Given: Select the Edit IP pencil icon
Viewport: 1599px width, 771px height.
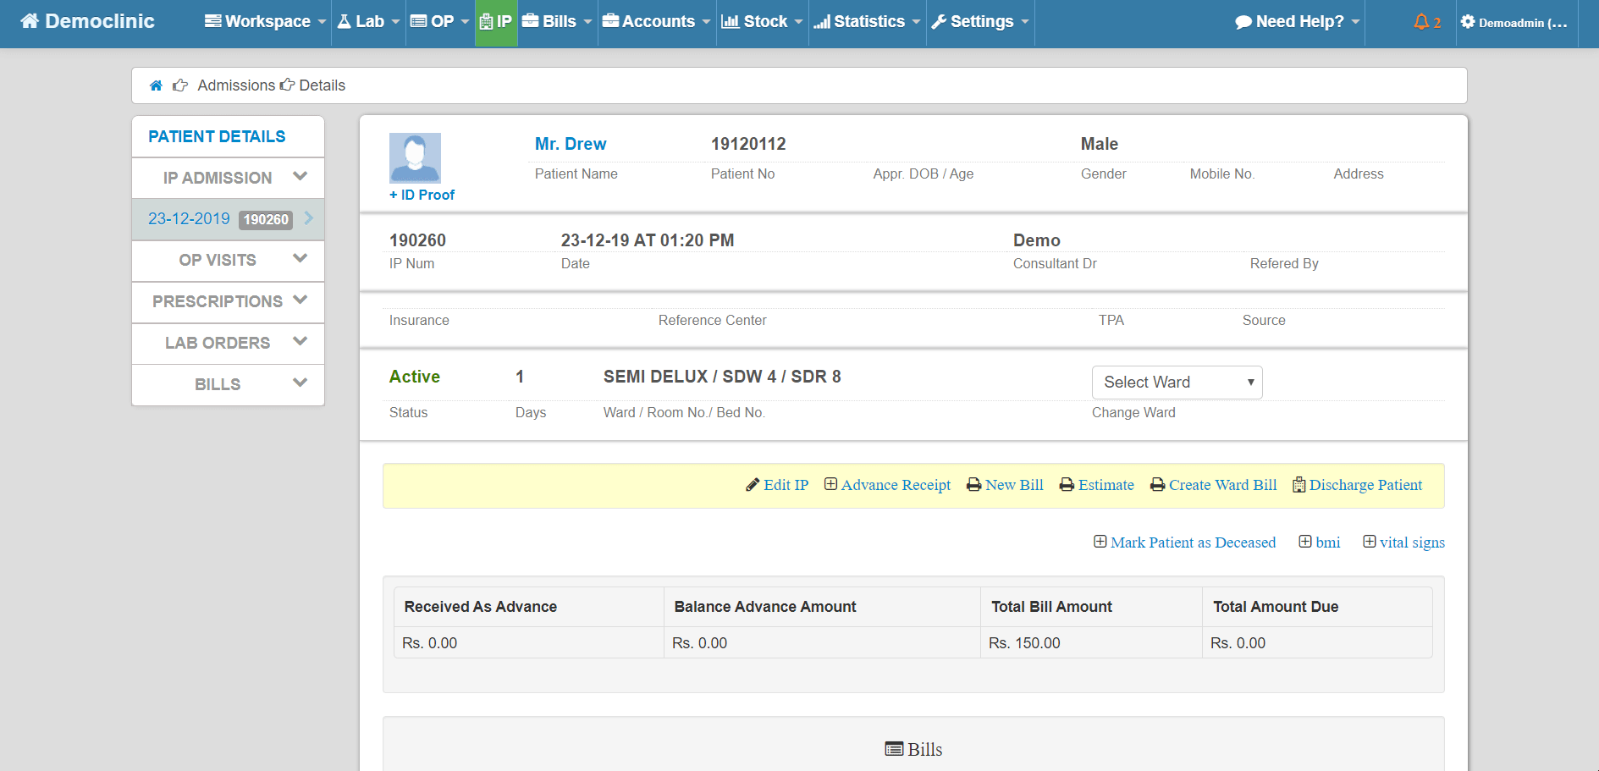Looking at the screenshot, I should pos(753,484).
